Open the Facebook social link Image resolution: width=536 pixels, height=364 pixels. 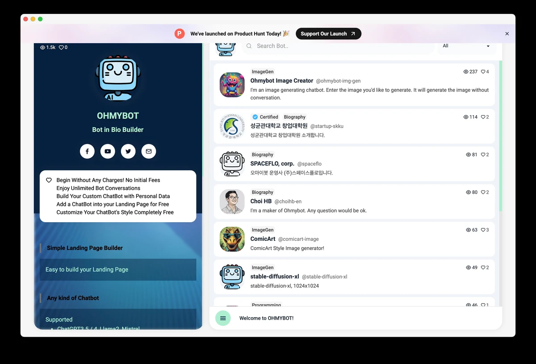87,151
